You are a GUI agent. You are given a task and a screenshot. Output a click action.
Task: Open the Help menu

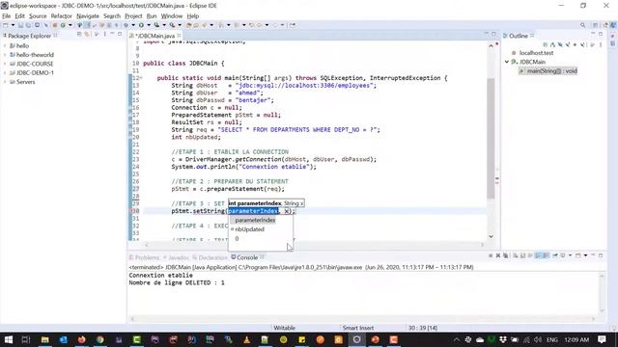point(192,16)
